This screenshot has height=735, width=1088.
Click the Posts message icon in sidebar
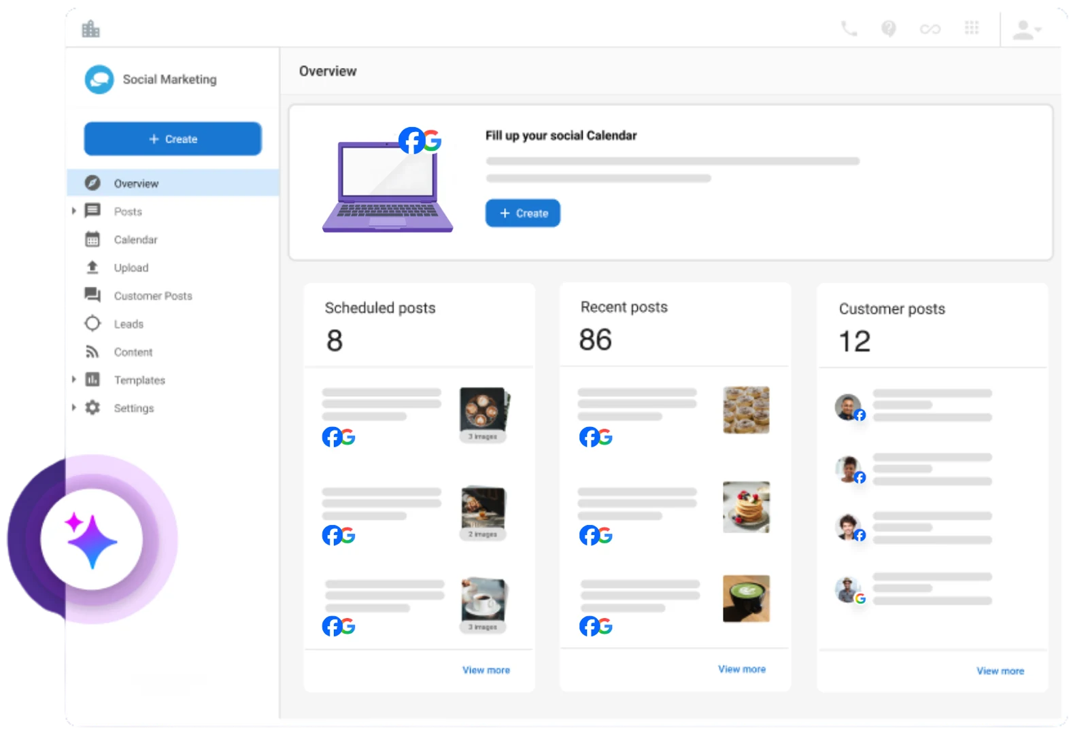92,211
